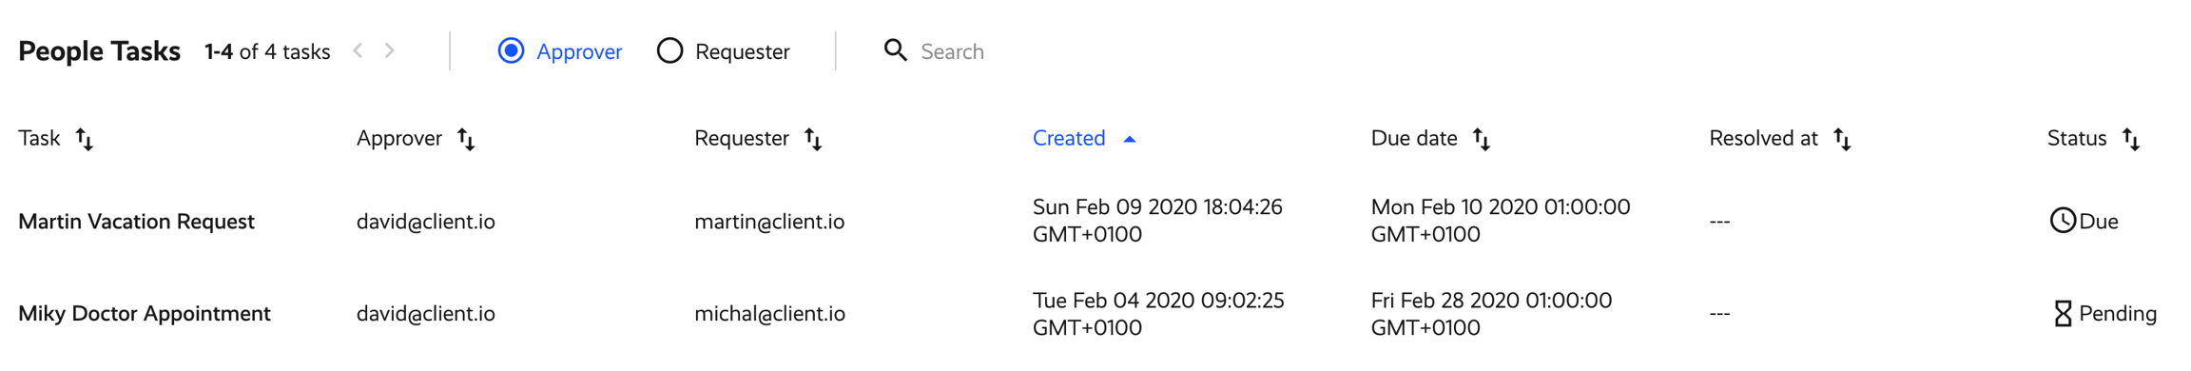Sort by Requester using arrows icon
This screenshot has width=2191, height=371.
813,139
